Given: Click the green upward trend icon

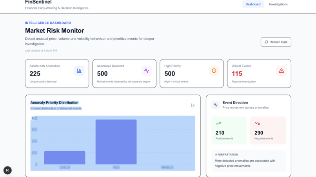Looking at the screenshot, I should coord(218,123).
